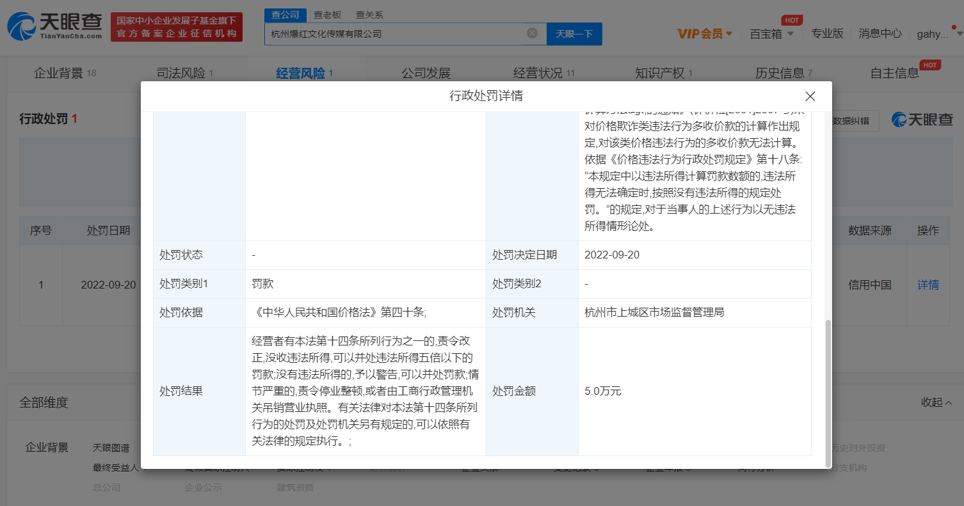Viewport: 964px width, 506px height.
Task: Click the 天眼查 logo at top left
Action: [x=54, y=26]
